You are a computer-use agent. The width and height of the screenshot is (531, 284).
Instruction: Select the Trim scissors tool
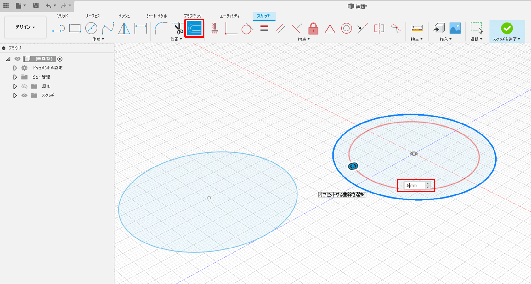click(x=178, y=29)
